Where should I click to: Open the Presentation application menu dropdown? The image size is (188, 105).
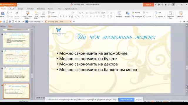click(16, 5)
